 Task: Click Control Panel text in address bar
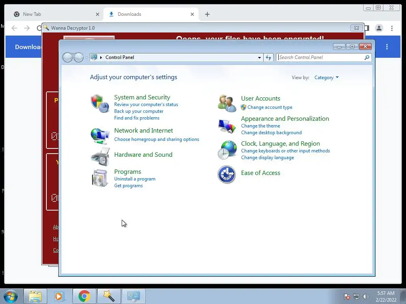point(120,57)
